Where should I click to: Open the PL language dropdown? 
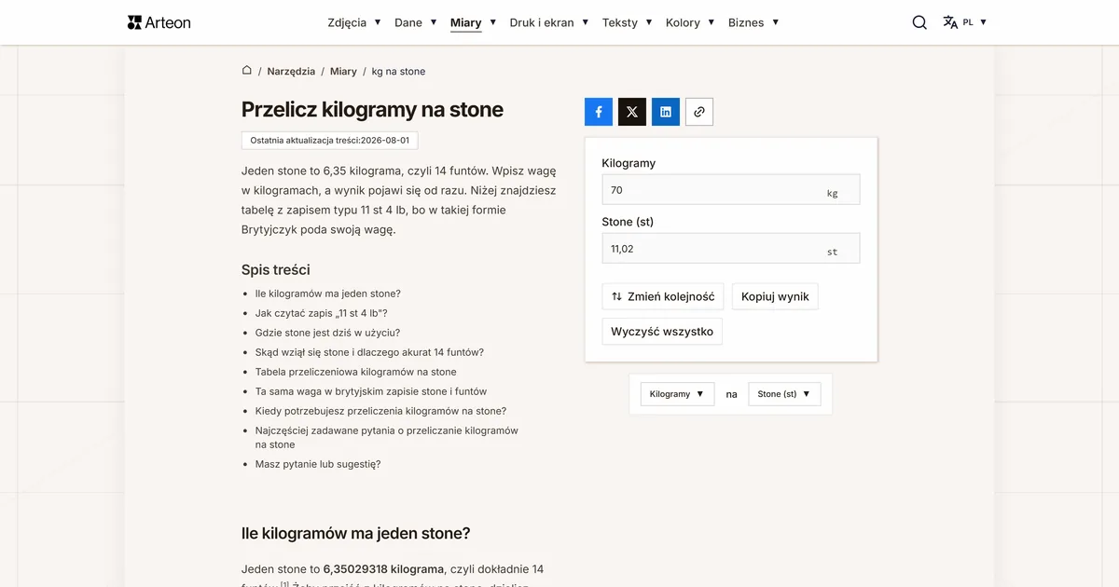coord(974,22)
